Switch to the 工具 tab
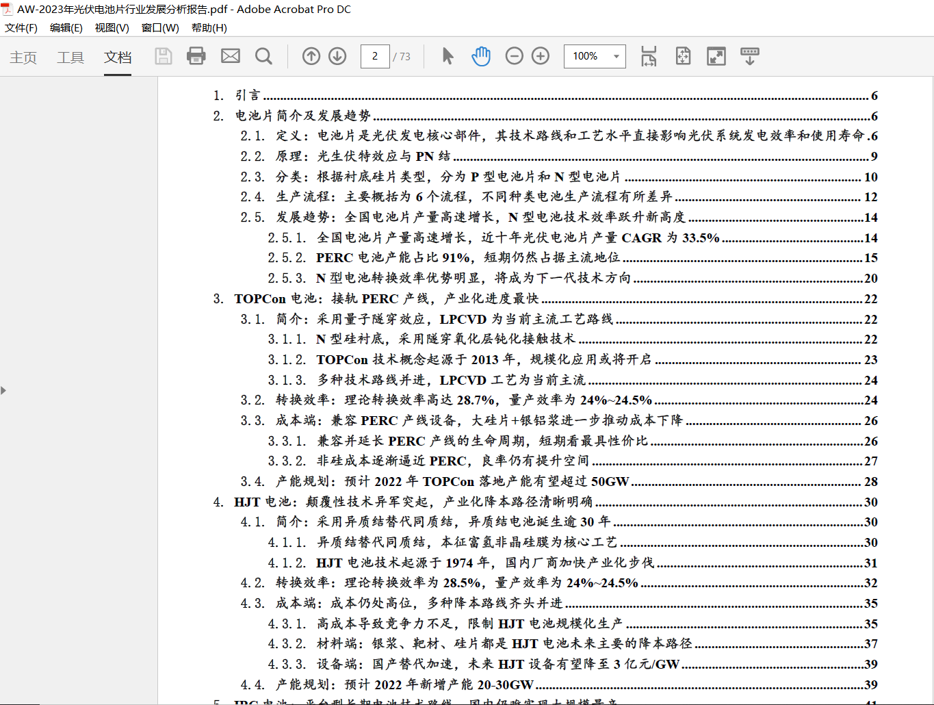 tap(70, 57)
